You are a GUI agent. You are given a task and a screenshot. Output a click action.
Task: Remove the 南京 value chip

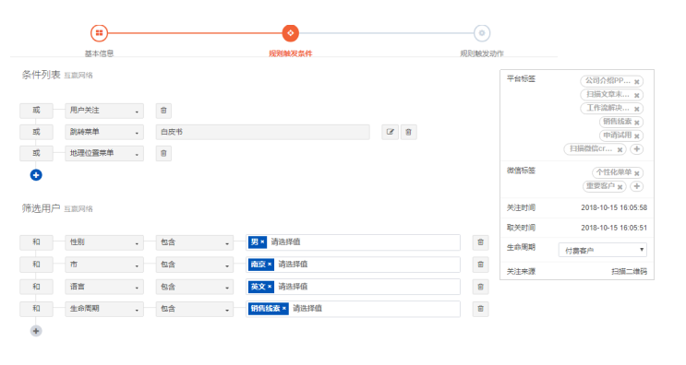(270, 265)
